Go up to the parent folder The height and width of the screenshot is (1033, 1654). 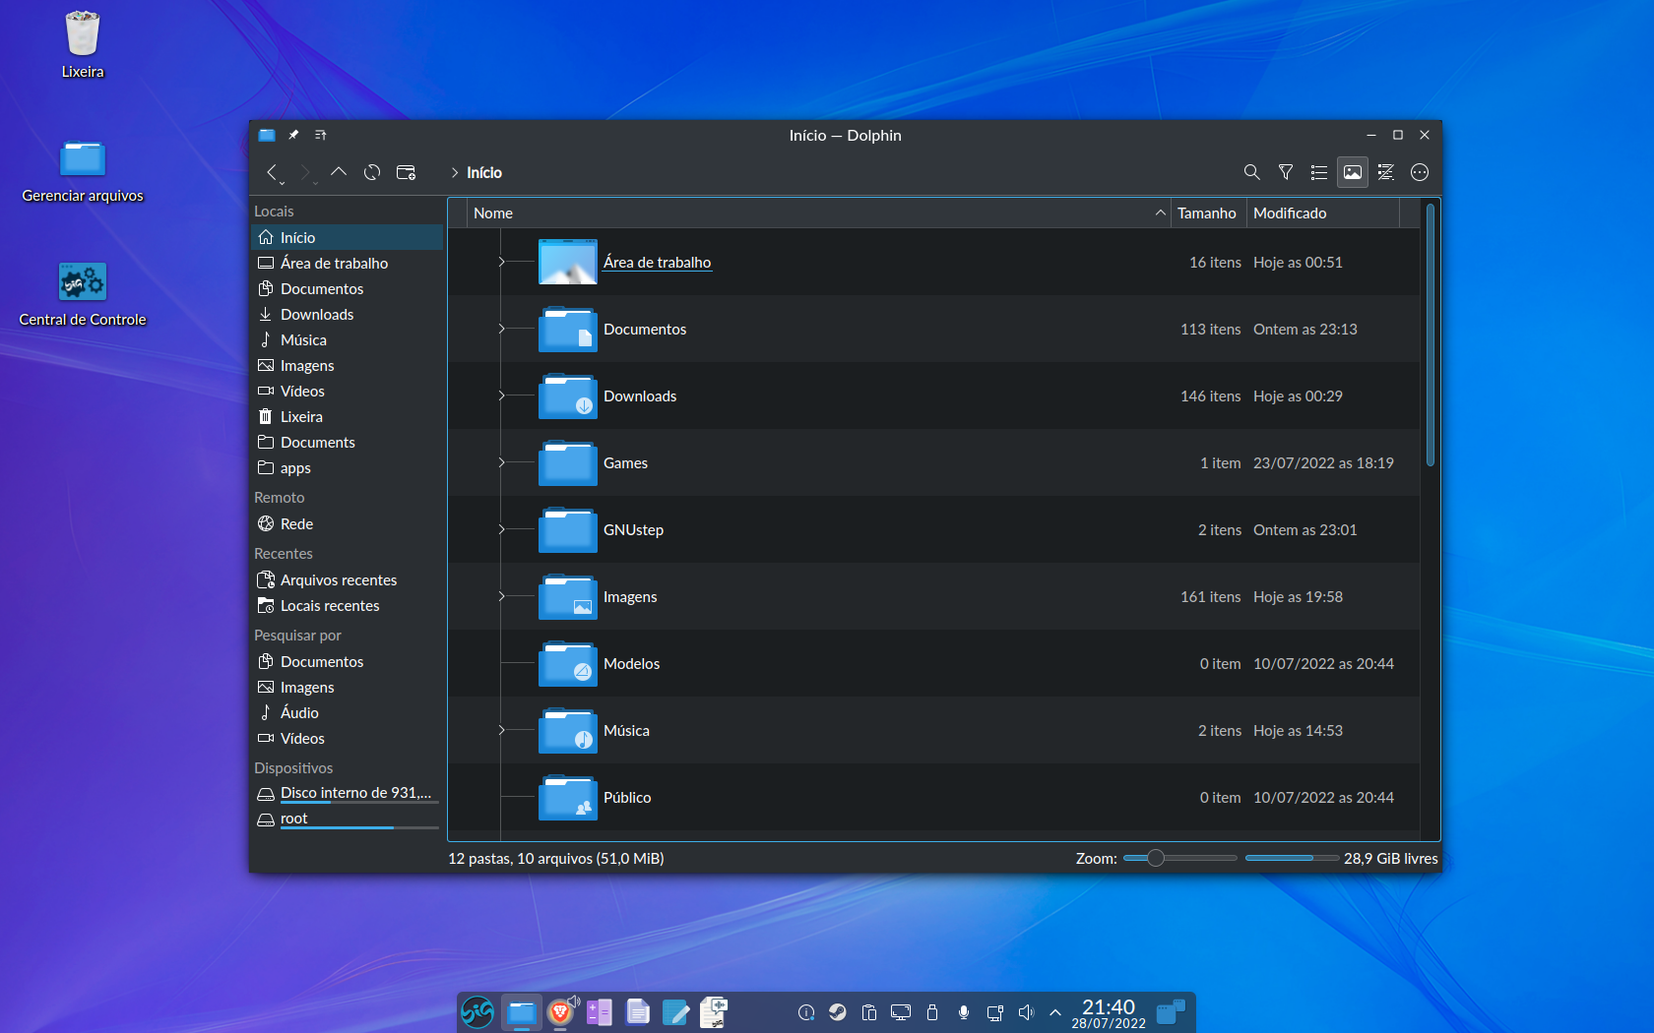[x=339, y=172]
